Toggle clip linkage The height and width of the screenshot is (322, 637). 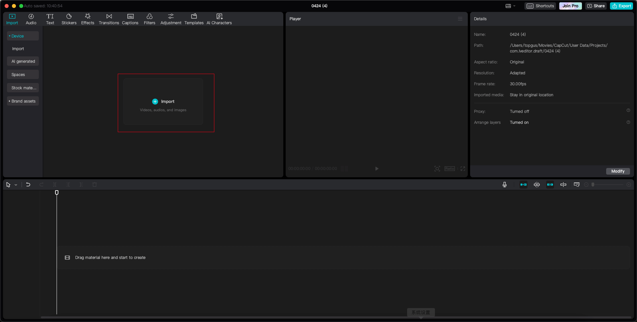pyautogui.click(x=550, y=185)
